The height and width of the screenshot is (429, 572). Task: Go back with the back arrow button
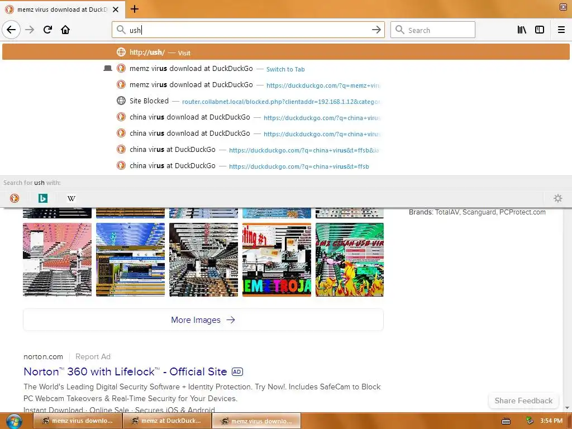(11, 30)
